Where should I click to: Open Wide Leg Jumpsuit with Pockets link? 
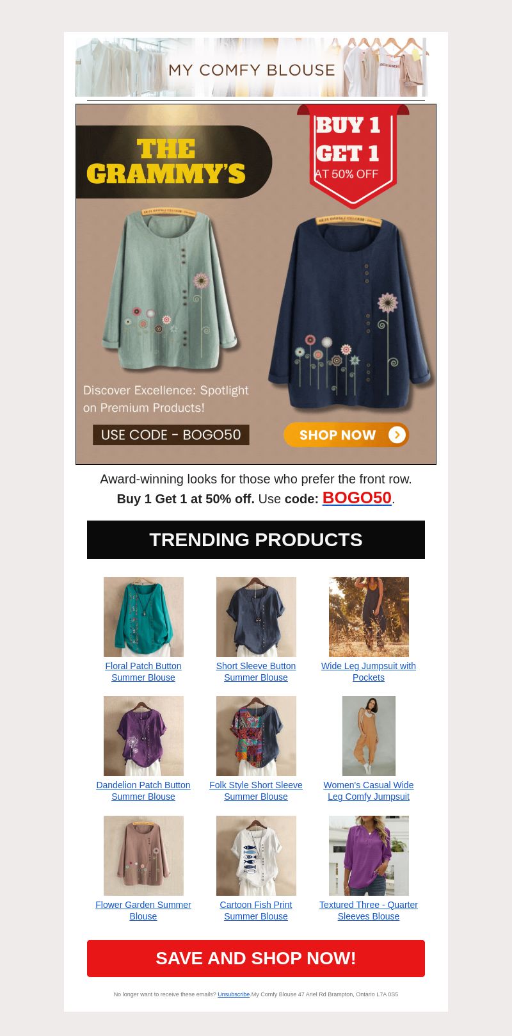(369, 672)
